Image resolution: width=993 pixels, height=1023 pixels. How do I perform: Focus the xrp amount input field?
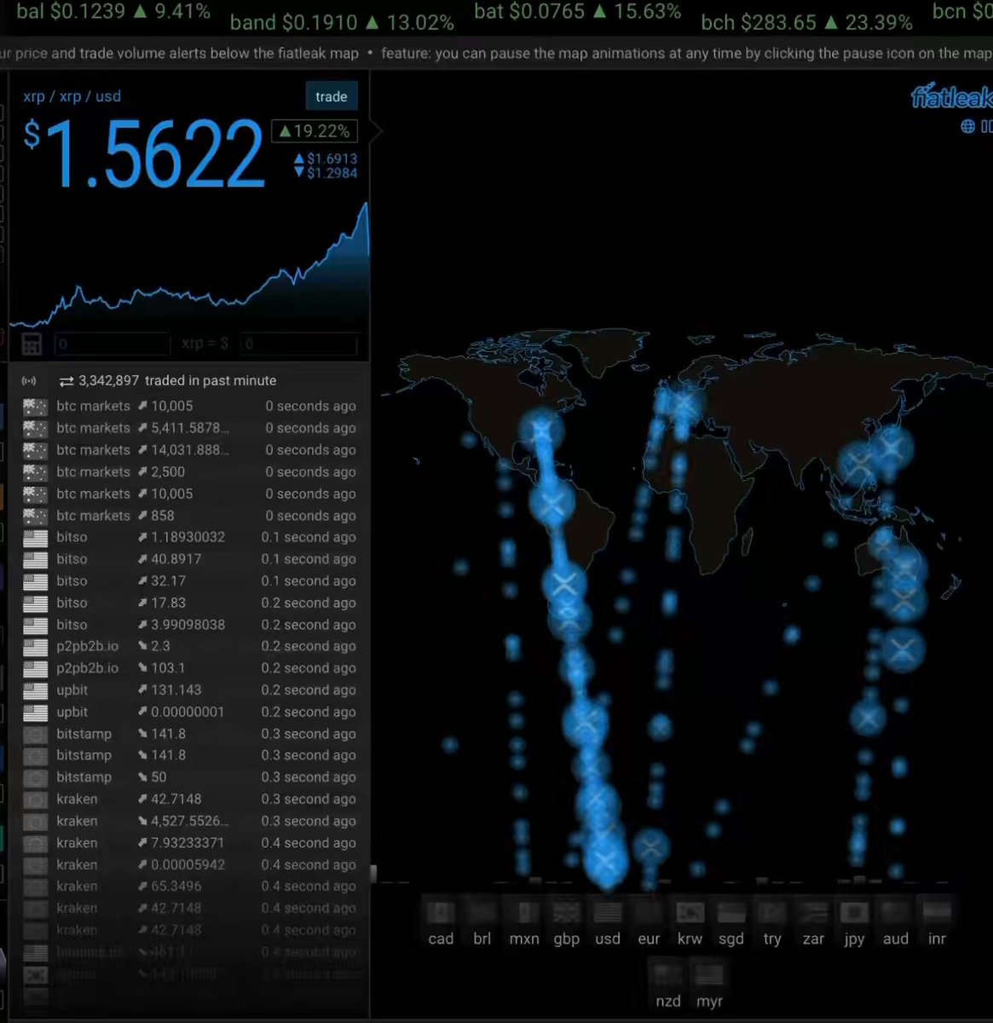(x=112, y=344)
